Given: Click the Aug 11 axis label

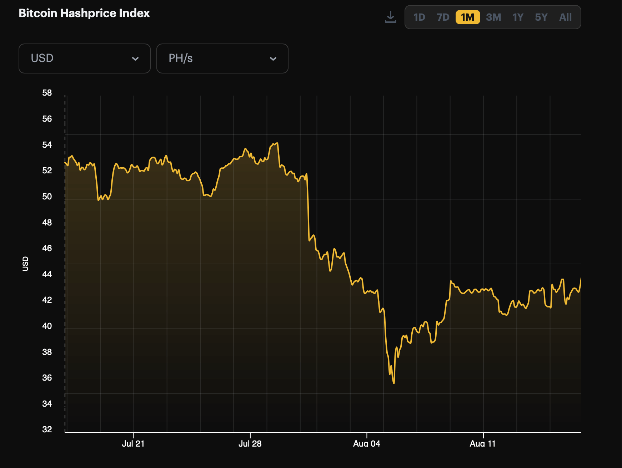Looking at the screenshot, I should pyautogui.click(x=483, y=443).
